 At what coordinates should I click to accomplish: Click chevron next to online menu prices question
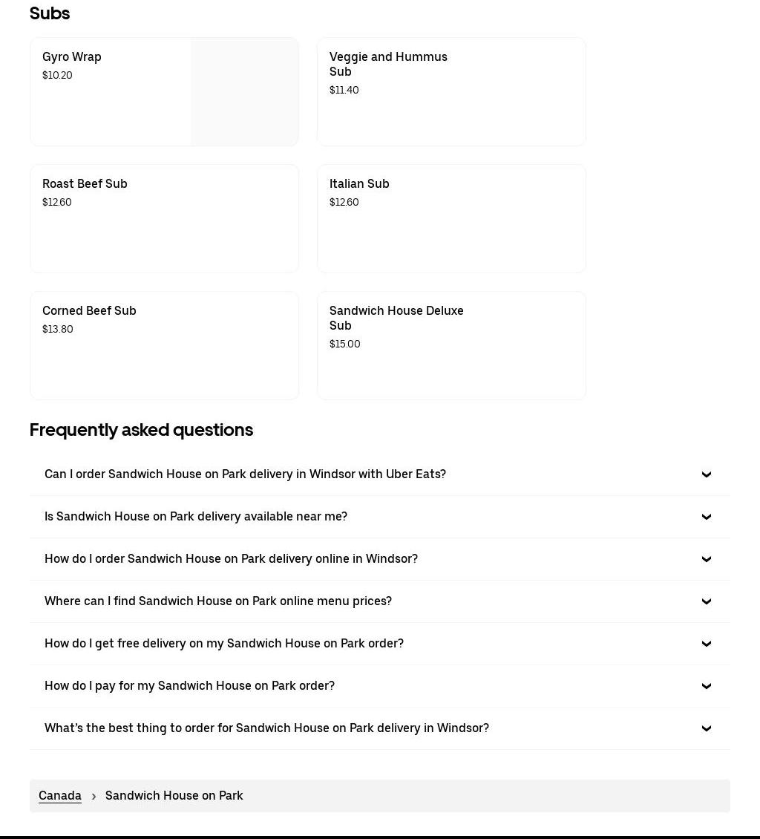(x=707, y=601)
